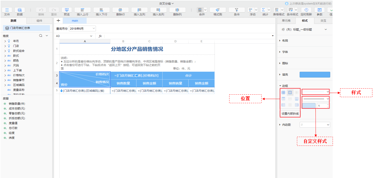376x178 pixels.
Task: Click the 浮动 floating element icon
Action: coord(250,10)
